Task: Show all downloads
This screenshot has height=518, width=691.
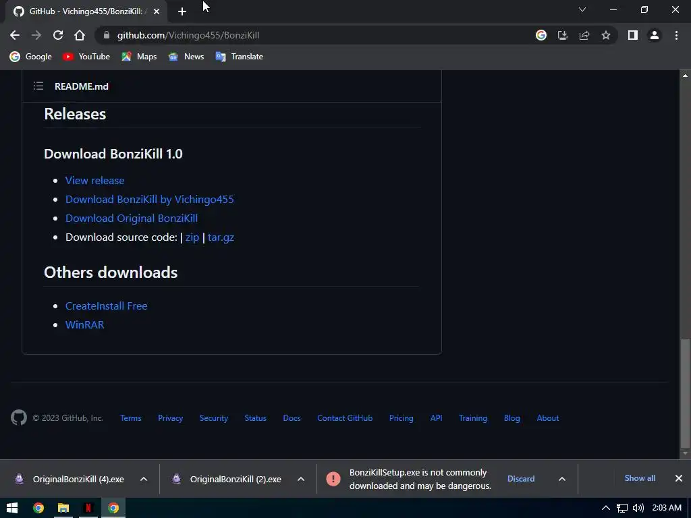Action: pyautogui.click(x=640, y=478)
